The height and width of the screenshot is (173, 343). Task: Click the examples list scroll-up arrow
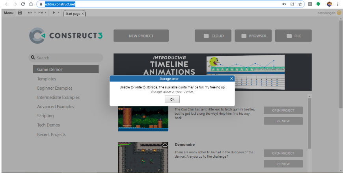(309, 96)
